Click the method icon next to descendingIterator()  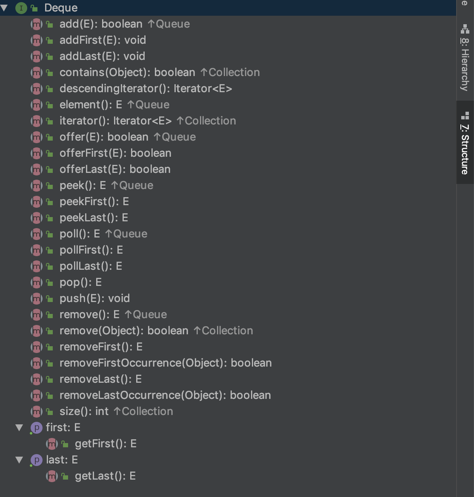pyautogui.click(x=37, y=89)
